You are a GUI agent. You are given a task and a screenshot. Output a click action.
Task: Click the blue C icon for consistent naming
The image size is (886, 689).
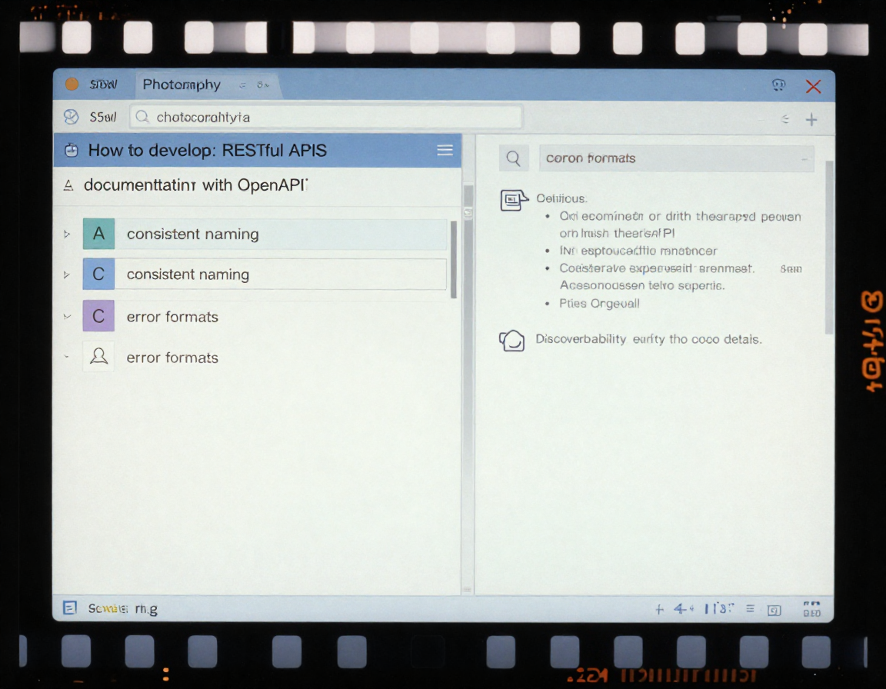98,275
